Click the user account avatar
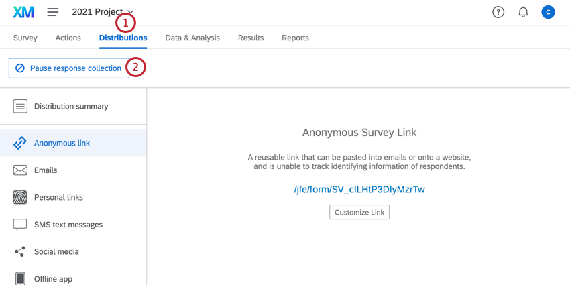570x285 pixels. (549, 12)
